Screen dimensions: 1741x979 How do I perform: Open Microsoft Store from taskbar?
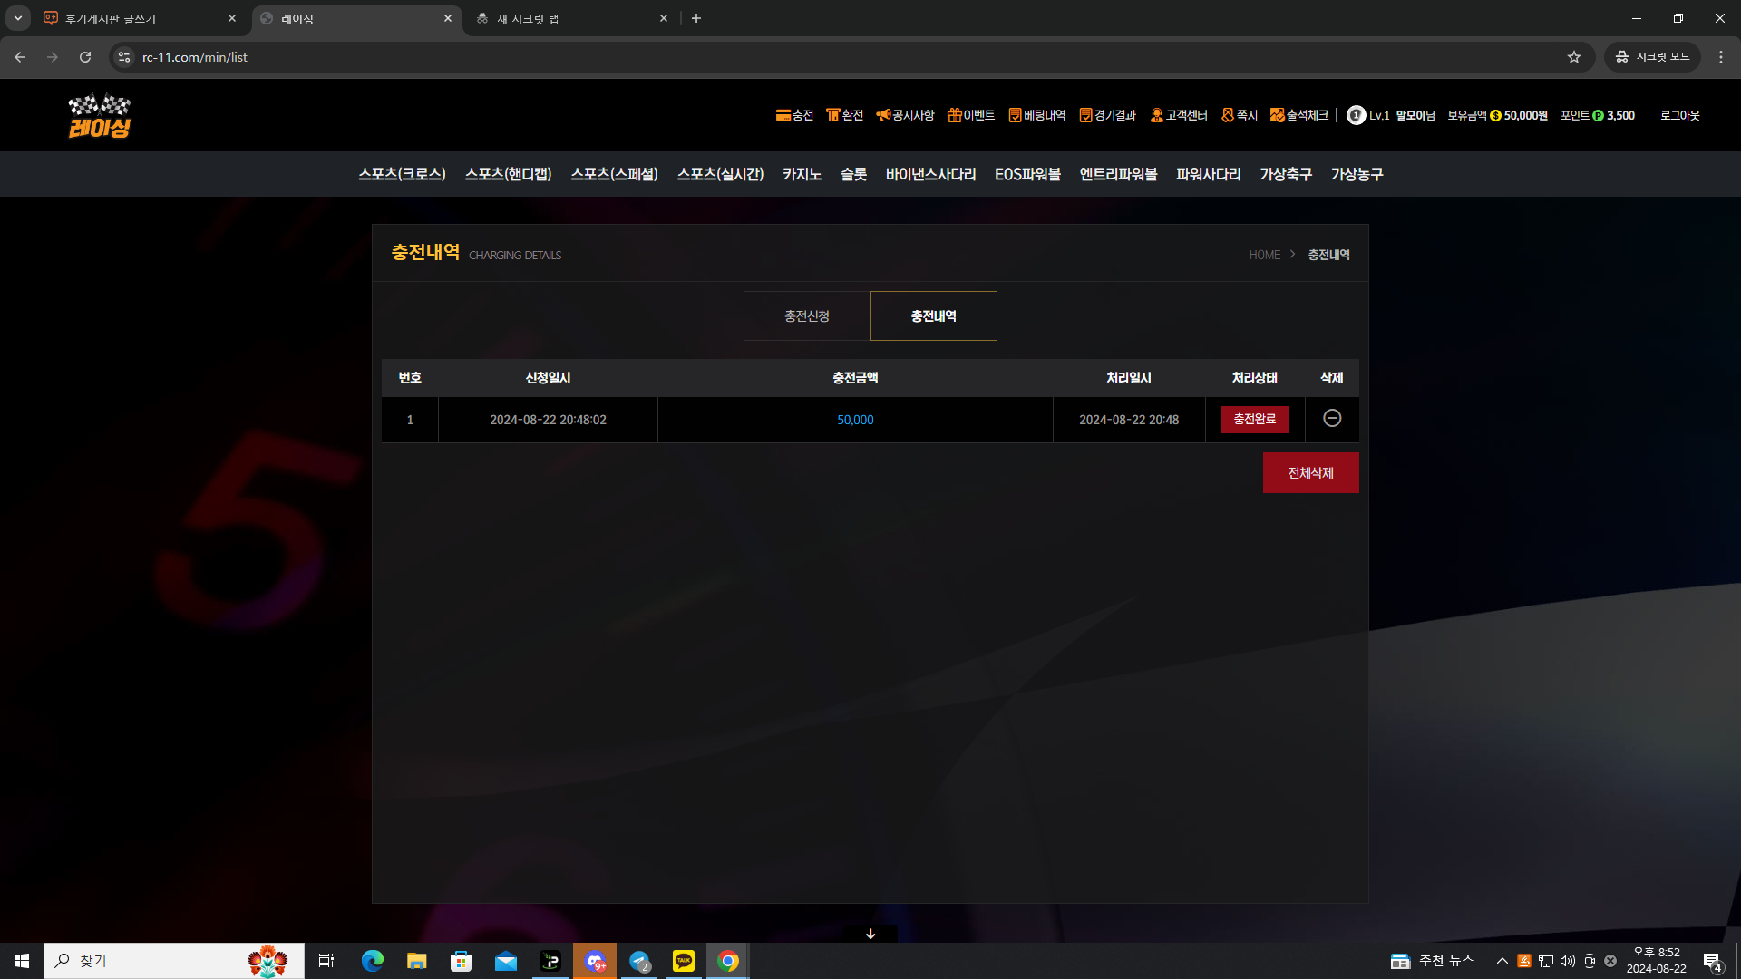pyautogui.click(x=462, y=961)
